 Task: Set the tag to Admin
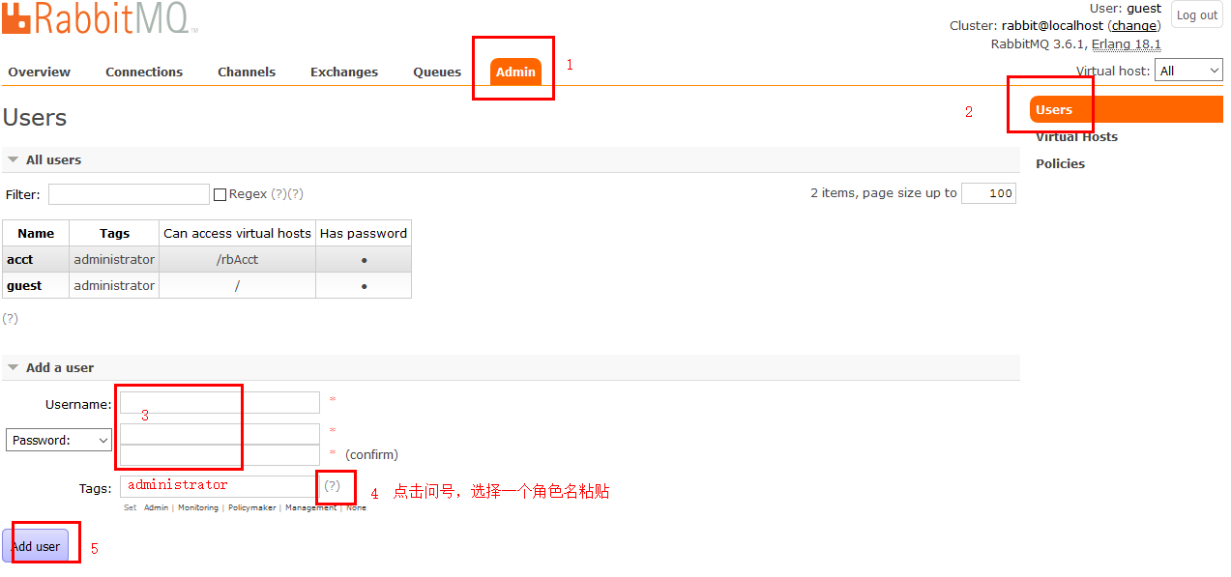[156, 507]
